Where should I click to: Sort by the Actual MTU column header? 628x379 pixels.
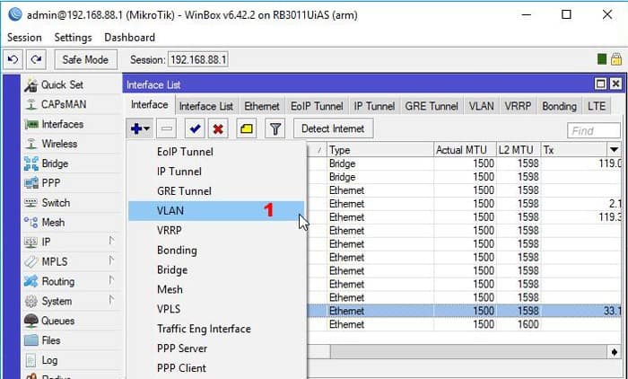click(x=465, y=150)
